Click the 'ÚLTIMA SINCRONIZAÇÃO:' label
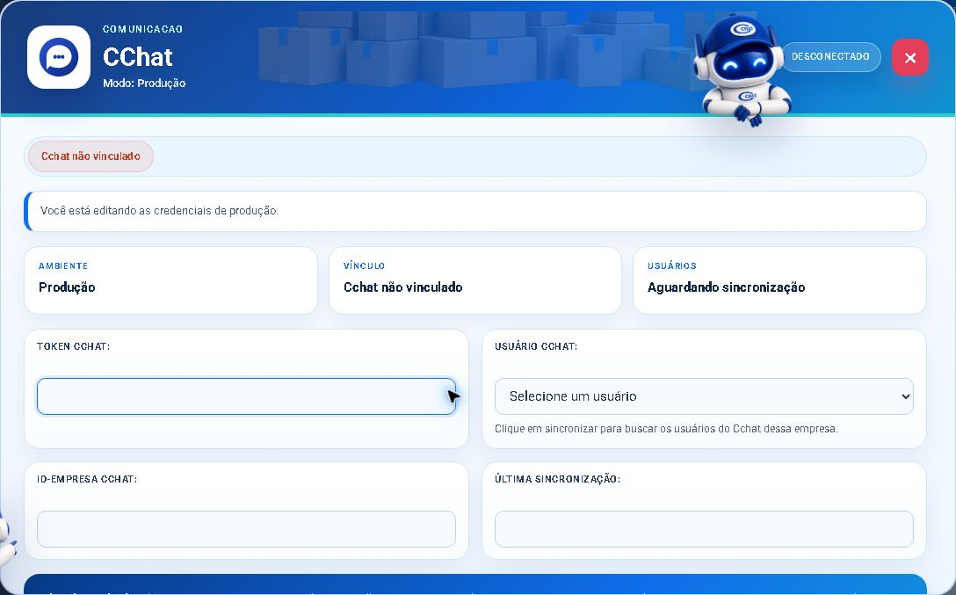Image resolution: width=956 pixels, height=595 pixels. pyautogui.click(x=557, y=479)
